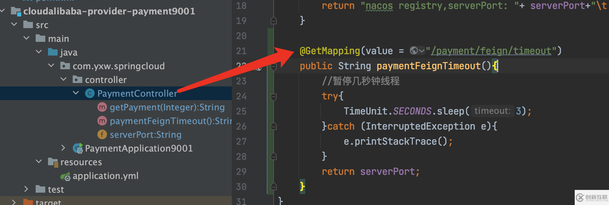
Task: Click the fold marker on line 28
Action: [274, 156]
